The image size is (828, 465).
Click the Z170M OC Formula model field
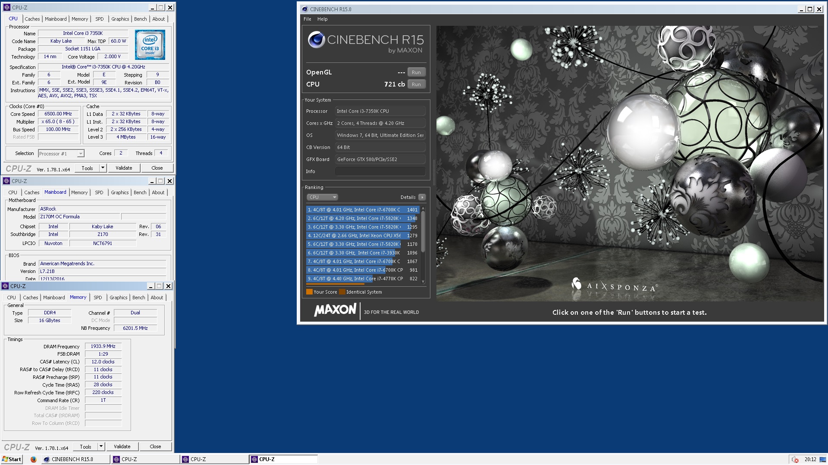79,217
